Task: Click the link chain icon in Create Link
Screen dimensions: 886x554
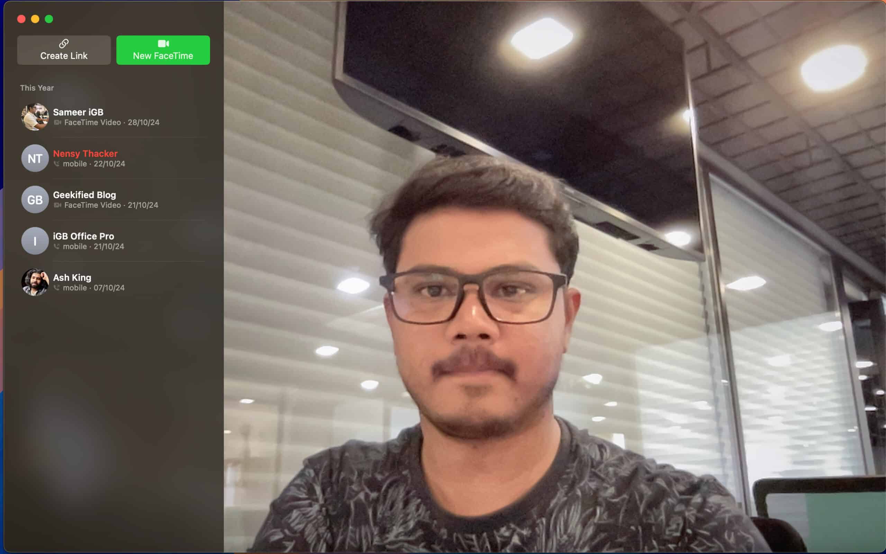Action: tap(63, 43)
